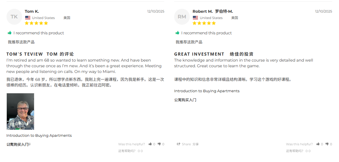Click the green recommend thumb on Tom's review
This screenshot has width=339, height=162.
click(10, 33)
